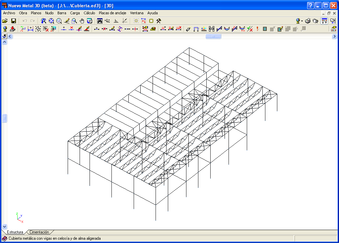The image size is (339, 243).
Task: Save the project with the floppy disk icon
Action: point(14,21)
